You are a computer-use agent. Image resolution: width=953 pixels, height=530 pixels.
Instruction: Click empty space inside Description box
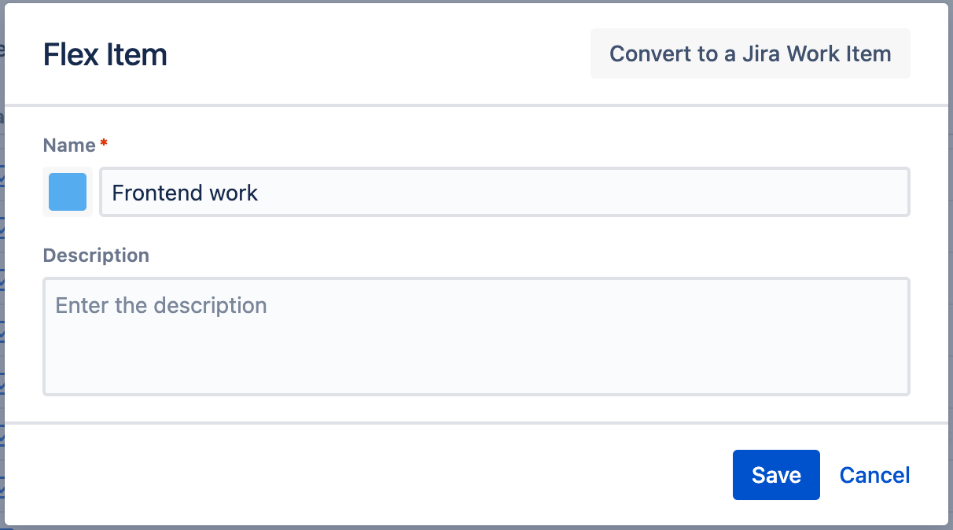coord(550,358)
